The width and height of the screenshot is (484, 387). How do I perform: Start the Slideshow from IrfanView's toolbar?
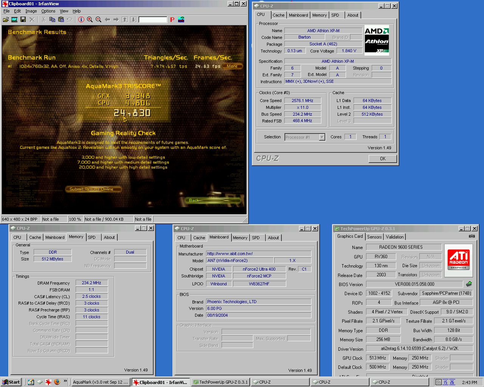coord(14,20)
